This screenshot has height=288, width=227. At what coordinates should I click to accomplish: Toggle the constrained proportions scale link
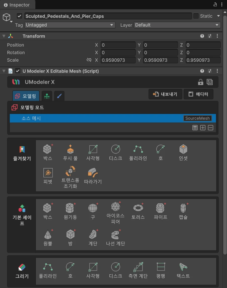point(89,60)
